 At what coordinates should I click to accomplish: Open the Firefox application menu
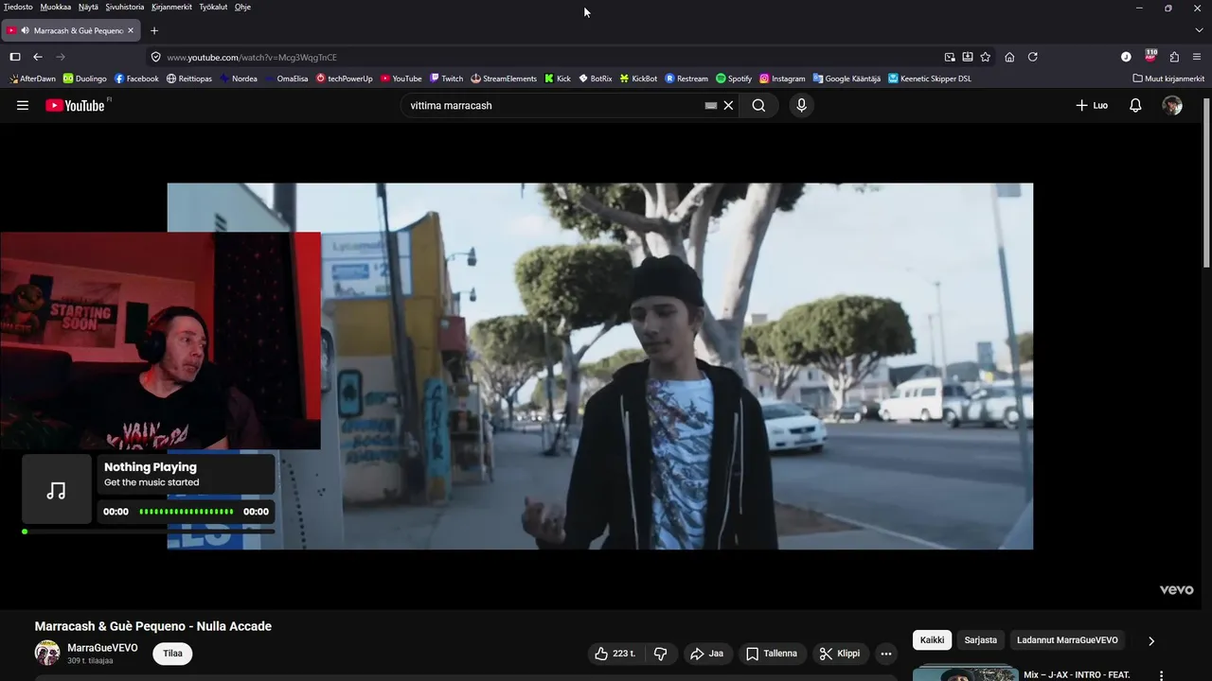click(x=1197, y=57)
